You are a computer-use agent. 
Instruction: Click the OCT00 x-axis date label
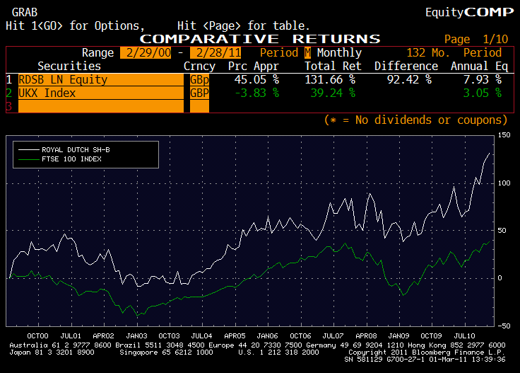[37, 335]
